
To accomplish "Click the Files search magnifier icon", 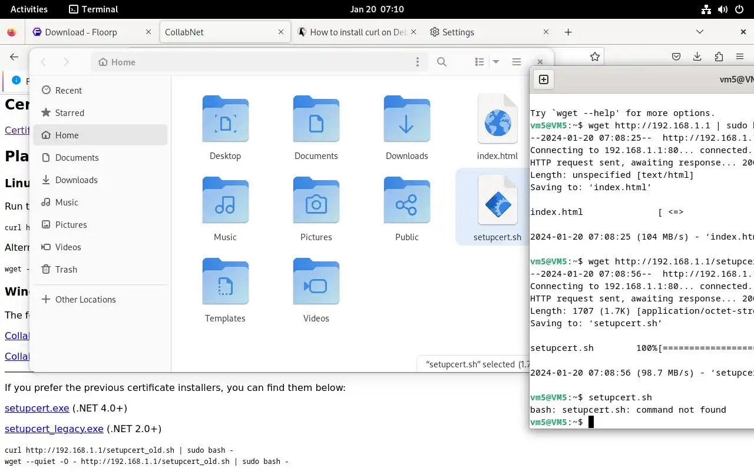I will tap(442, 62).
